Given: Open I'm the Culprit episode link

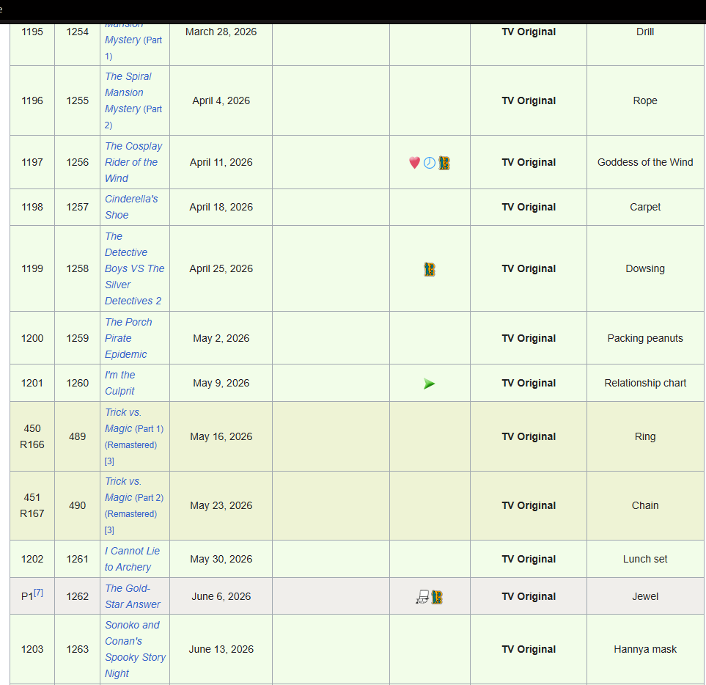Looking at the screenshot, I should 119,383.
